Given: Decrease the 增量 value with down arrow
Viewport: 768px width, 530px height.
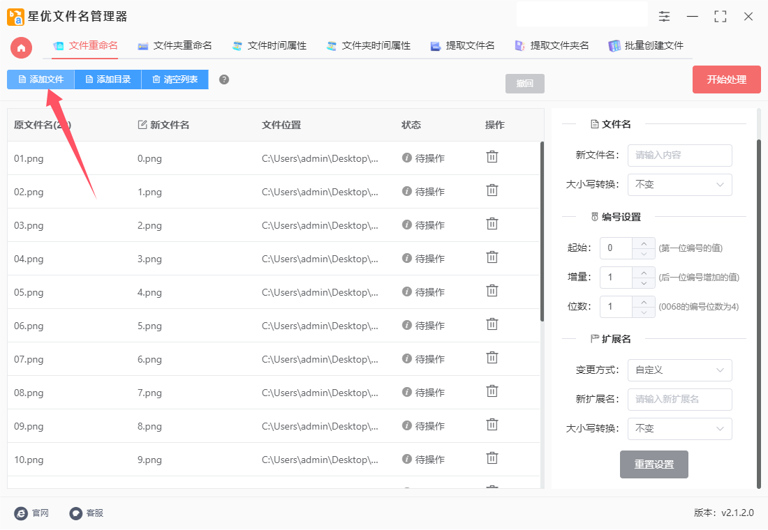Looking at the screenshot, I should 644,283.
